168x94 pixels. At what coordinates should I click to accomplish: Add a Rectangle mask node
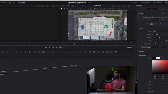click(x=58, y=52)
